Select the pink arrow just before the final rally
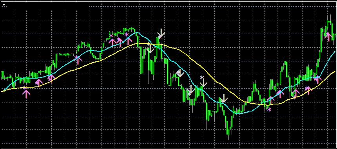 317,79
